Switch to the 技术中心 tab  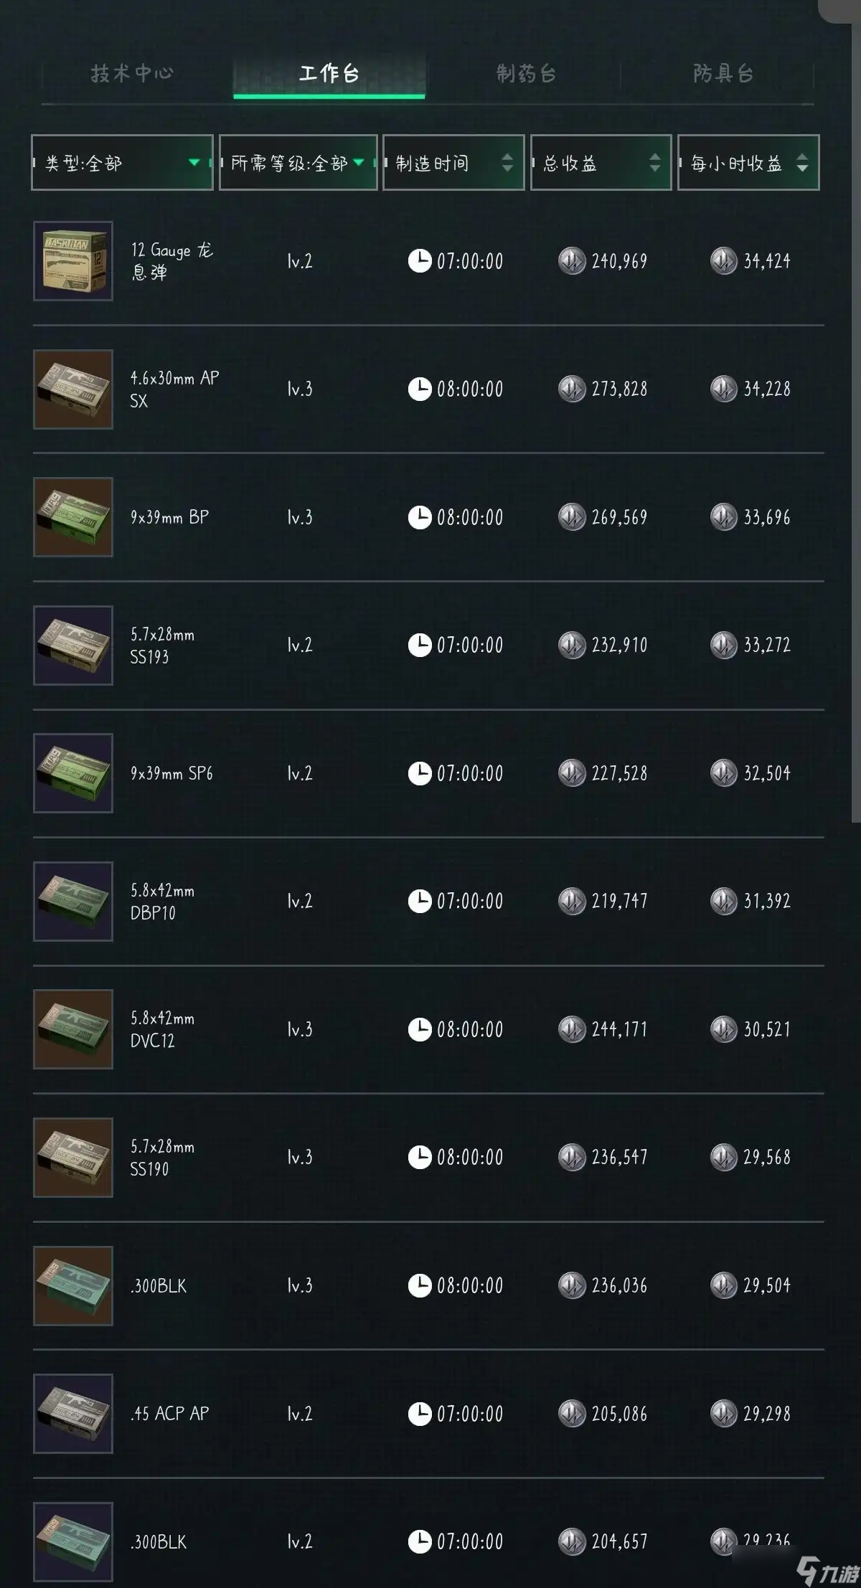pyautogui.click(x=132, y=73)
